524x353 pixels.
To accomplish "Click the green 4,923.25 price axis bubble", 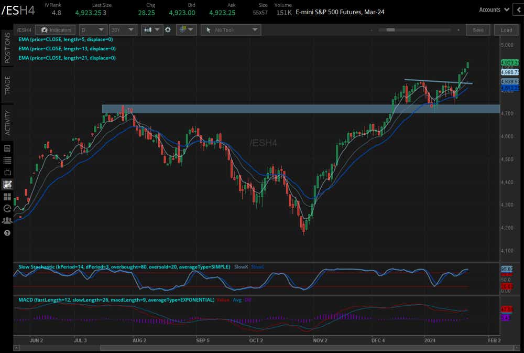I will tap(510, 62).
